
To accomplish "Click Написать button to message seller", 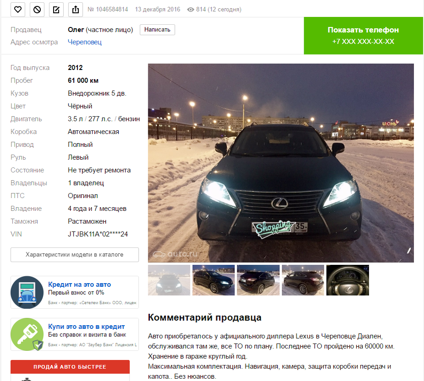I will [158, 30].
